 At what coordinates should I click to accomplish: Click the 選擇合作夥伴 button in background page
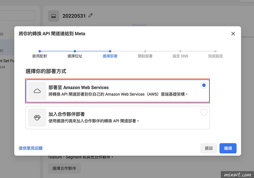[x=64, y=168]
